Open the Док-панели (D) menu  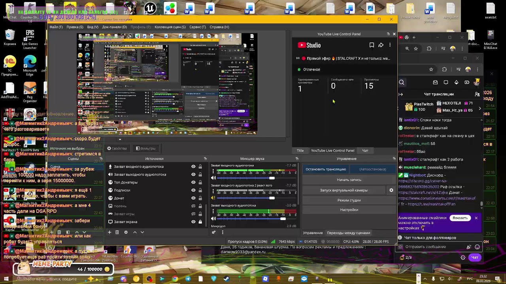(x=114, y=27)
